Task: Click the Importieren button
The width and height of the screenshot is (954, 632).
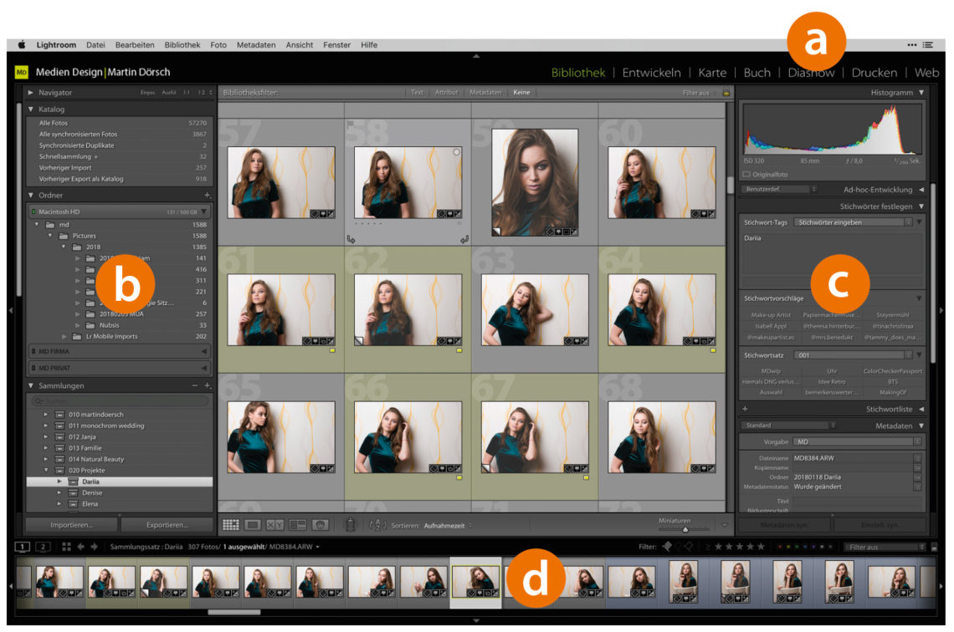Action: click(x=71, y=525)
